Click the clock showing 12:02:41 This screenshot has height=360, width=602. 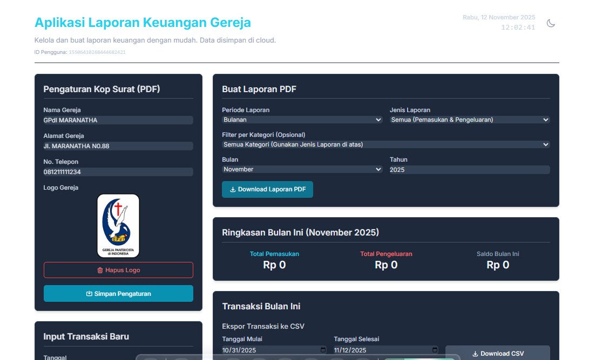tap(518, 27)
